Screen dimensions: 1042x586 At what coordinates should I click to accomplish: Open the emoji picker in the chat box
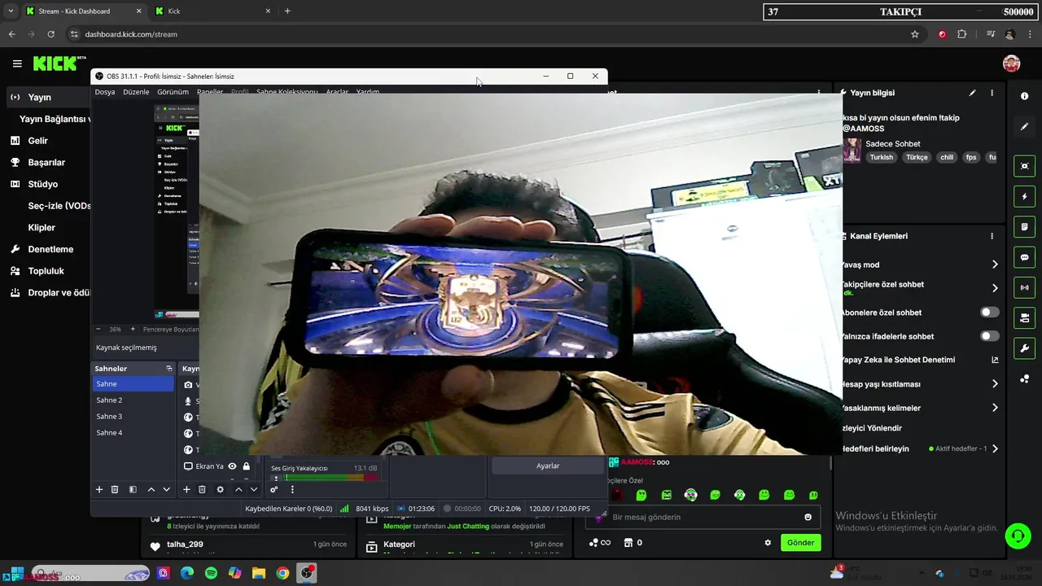pyautogui.click(x=808, y=517)
